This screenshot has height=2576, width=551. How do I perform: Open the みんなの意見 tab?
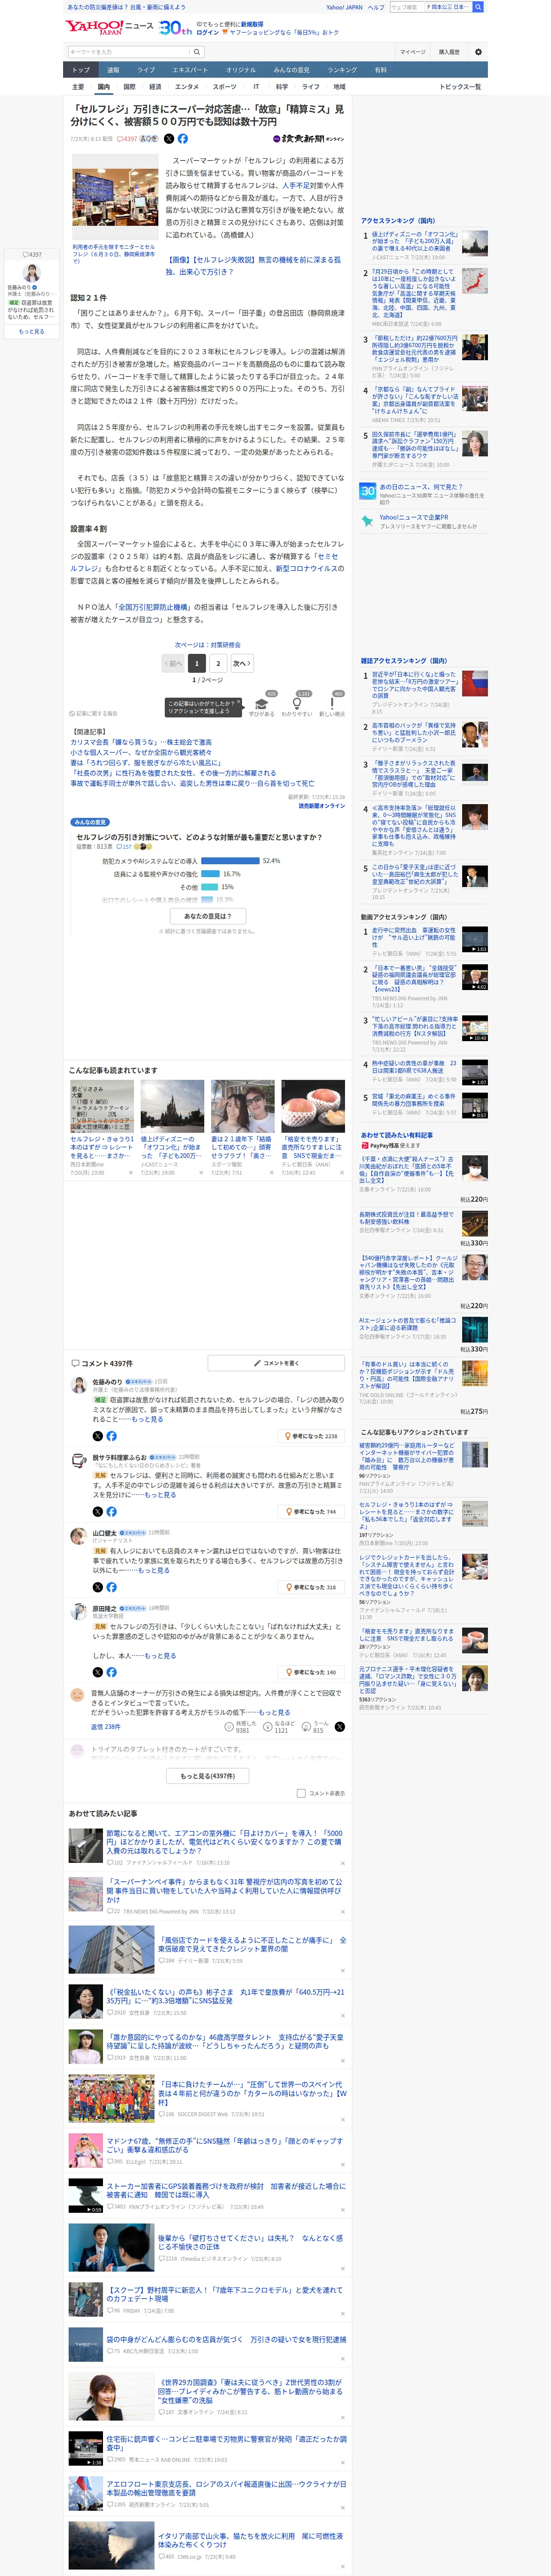291,70
